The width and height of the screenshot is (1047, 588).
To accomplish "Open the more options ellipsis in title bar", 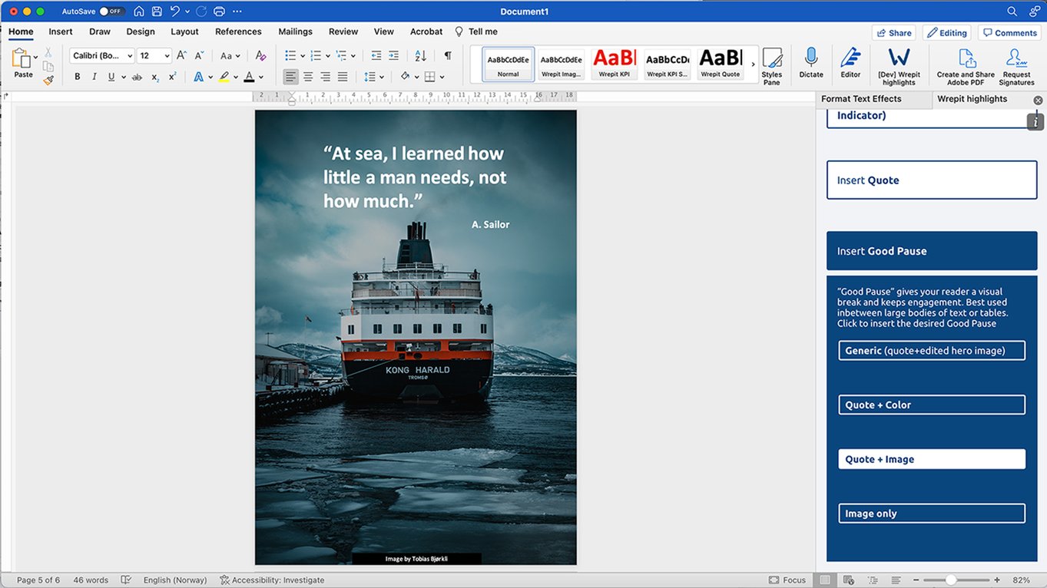I will click(x=237, y=12).
